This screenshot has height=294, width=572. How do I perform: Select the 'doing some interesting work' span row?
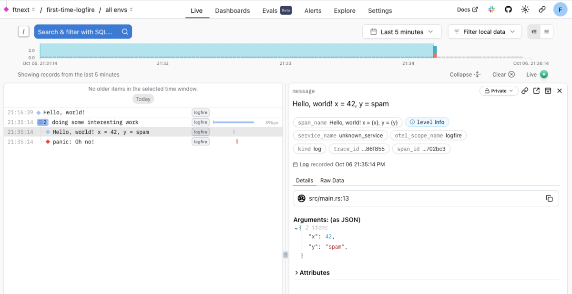coord(143,122)
